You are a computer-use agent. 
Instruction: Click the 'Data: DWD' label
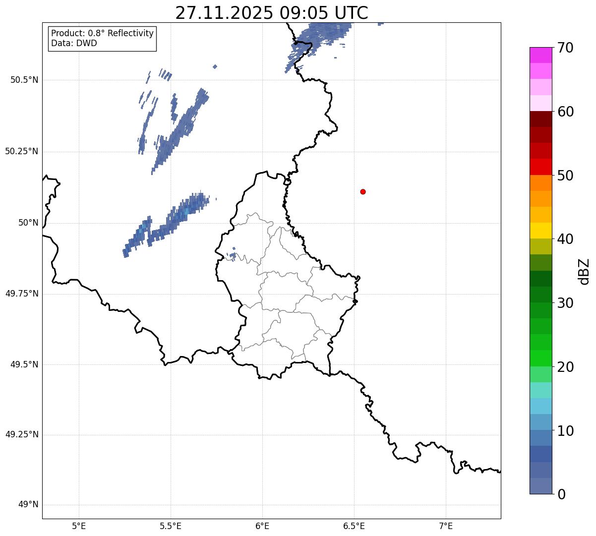pos(74,43)
